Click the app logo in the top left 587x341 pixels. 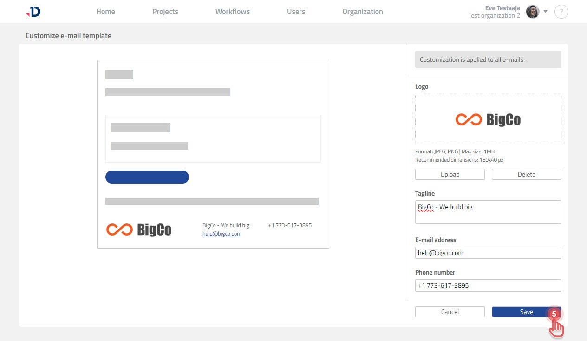click(33, 12)
